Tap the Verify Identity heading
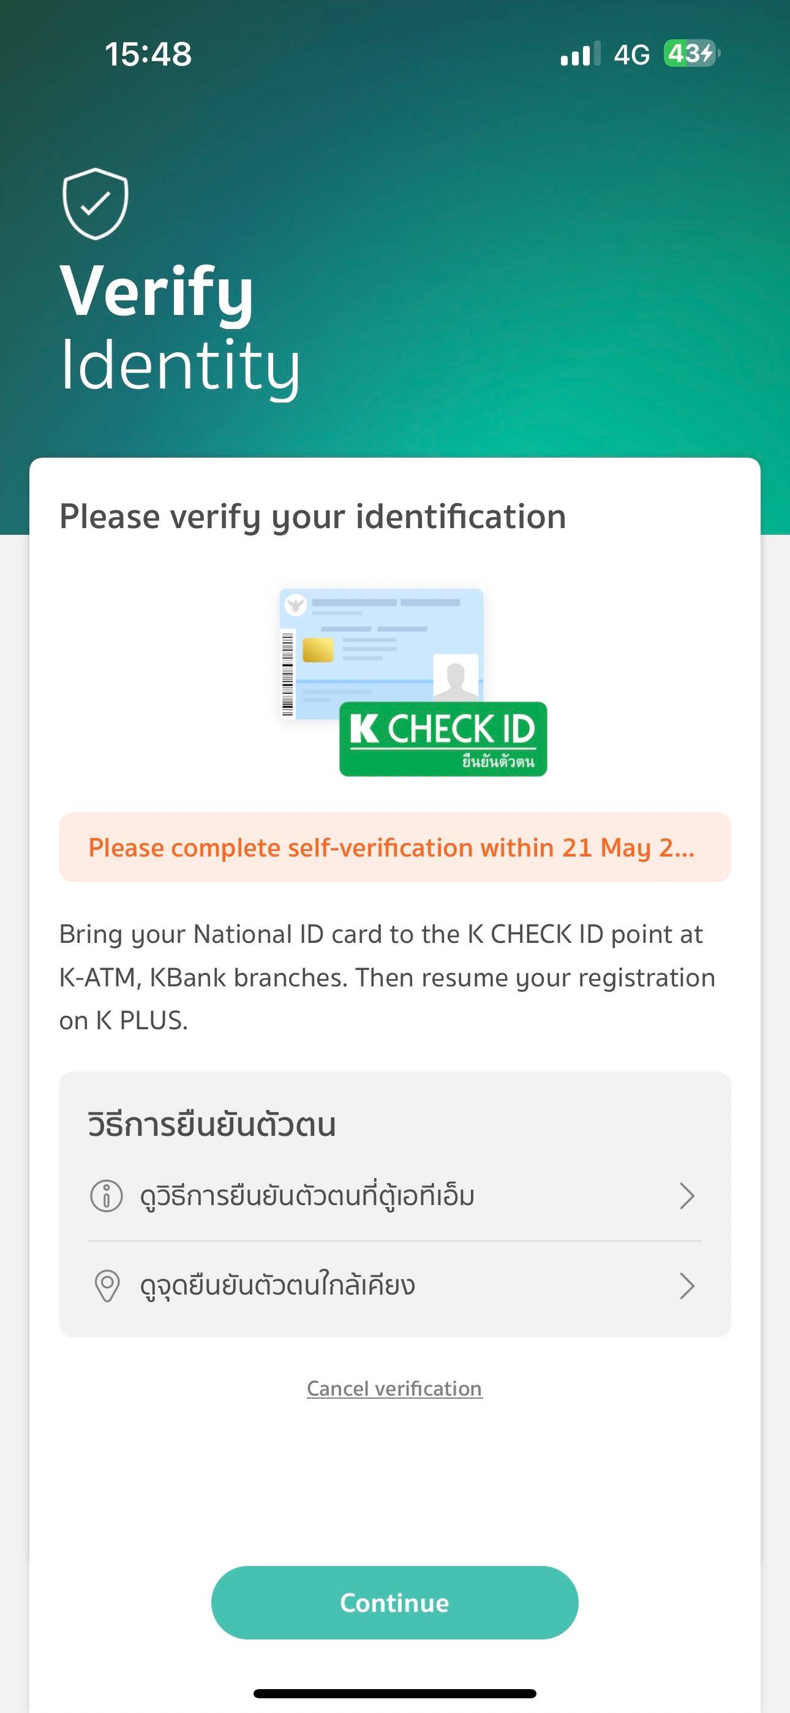The height and width of the screenshot is (1713, 790). coord(179,327)
